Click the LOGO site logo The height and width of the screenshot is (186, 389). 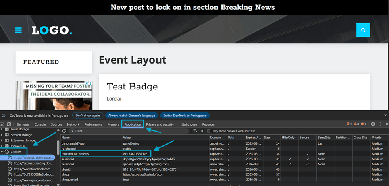pyautogui.click(x=52, y=30)
